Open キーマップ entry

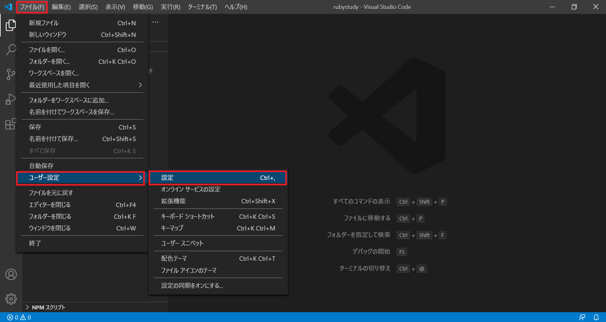click(x=218, y=228)
